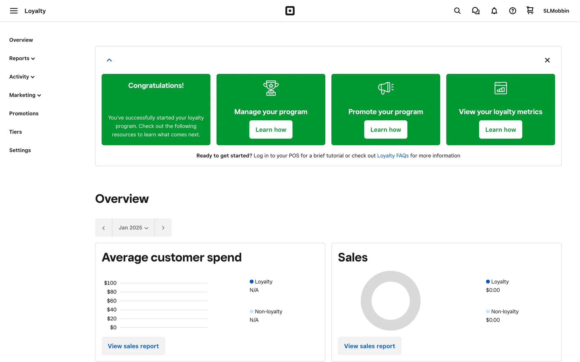This screenshot has width=580, height=362.
Task: Click Learn how under Promote your program
Action: pos(385,130)
